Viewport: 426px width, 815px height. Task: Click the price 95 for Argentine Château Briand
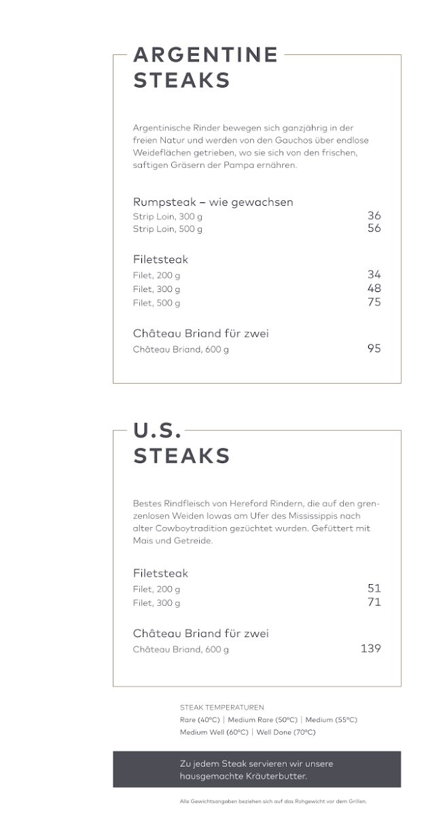[x=374, y=349]
